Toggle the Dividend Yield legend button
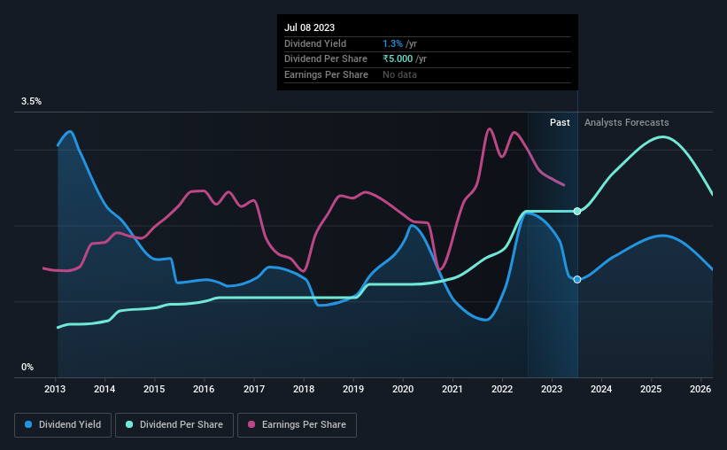This screenshot has height=450, width=727. click(63, 425)
